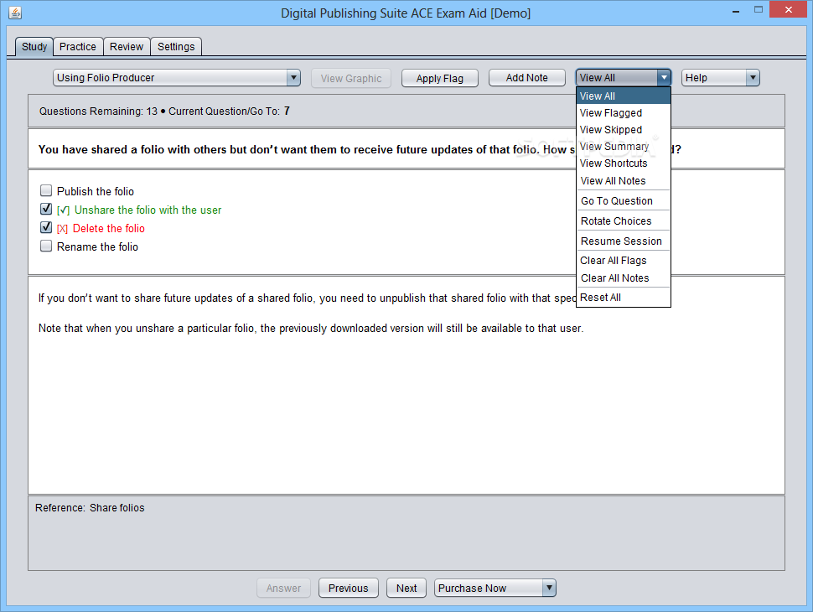Open the Help dropdown
Image resolution: width=813 pixels, height=612 pixels.
pos(720,78)
